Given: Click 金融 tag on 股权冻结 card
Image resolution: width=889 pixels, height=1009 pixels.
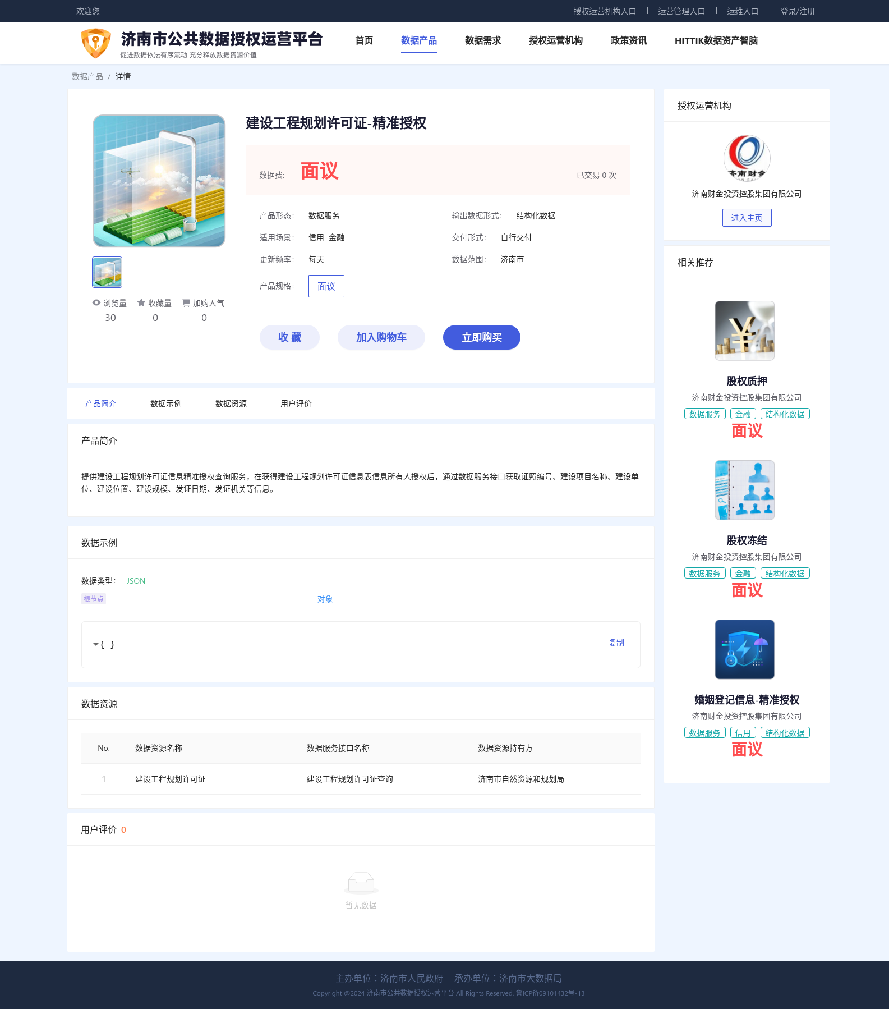Looking at the screenshot, I should click(x=743, y=574).
